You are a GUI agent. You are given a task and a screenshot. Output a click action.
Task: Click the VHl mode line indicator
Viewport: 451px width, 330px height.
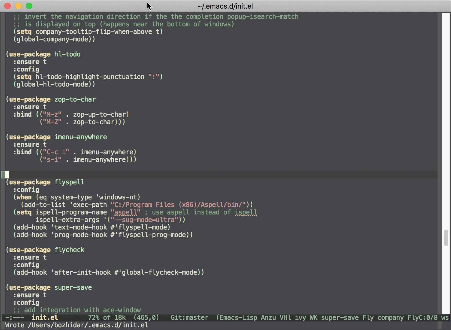[x=285, y=318]
